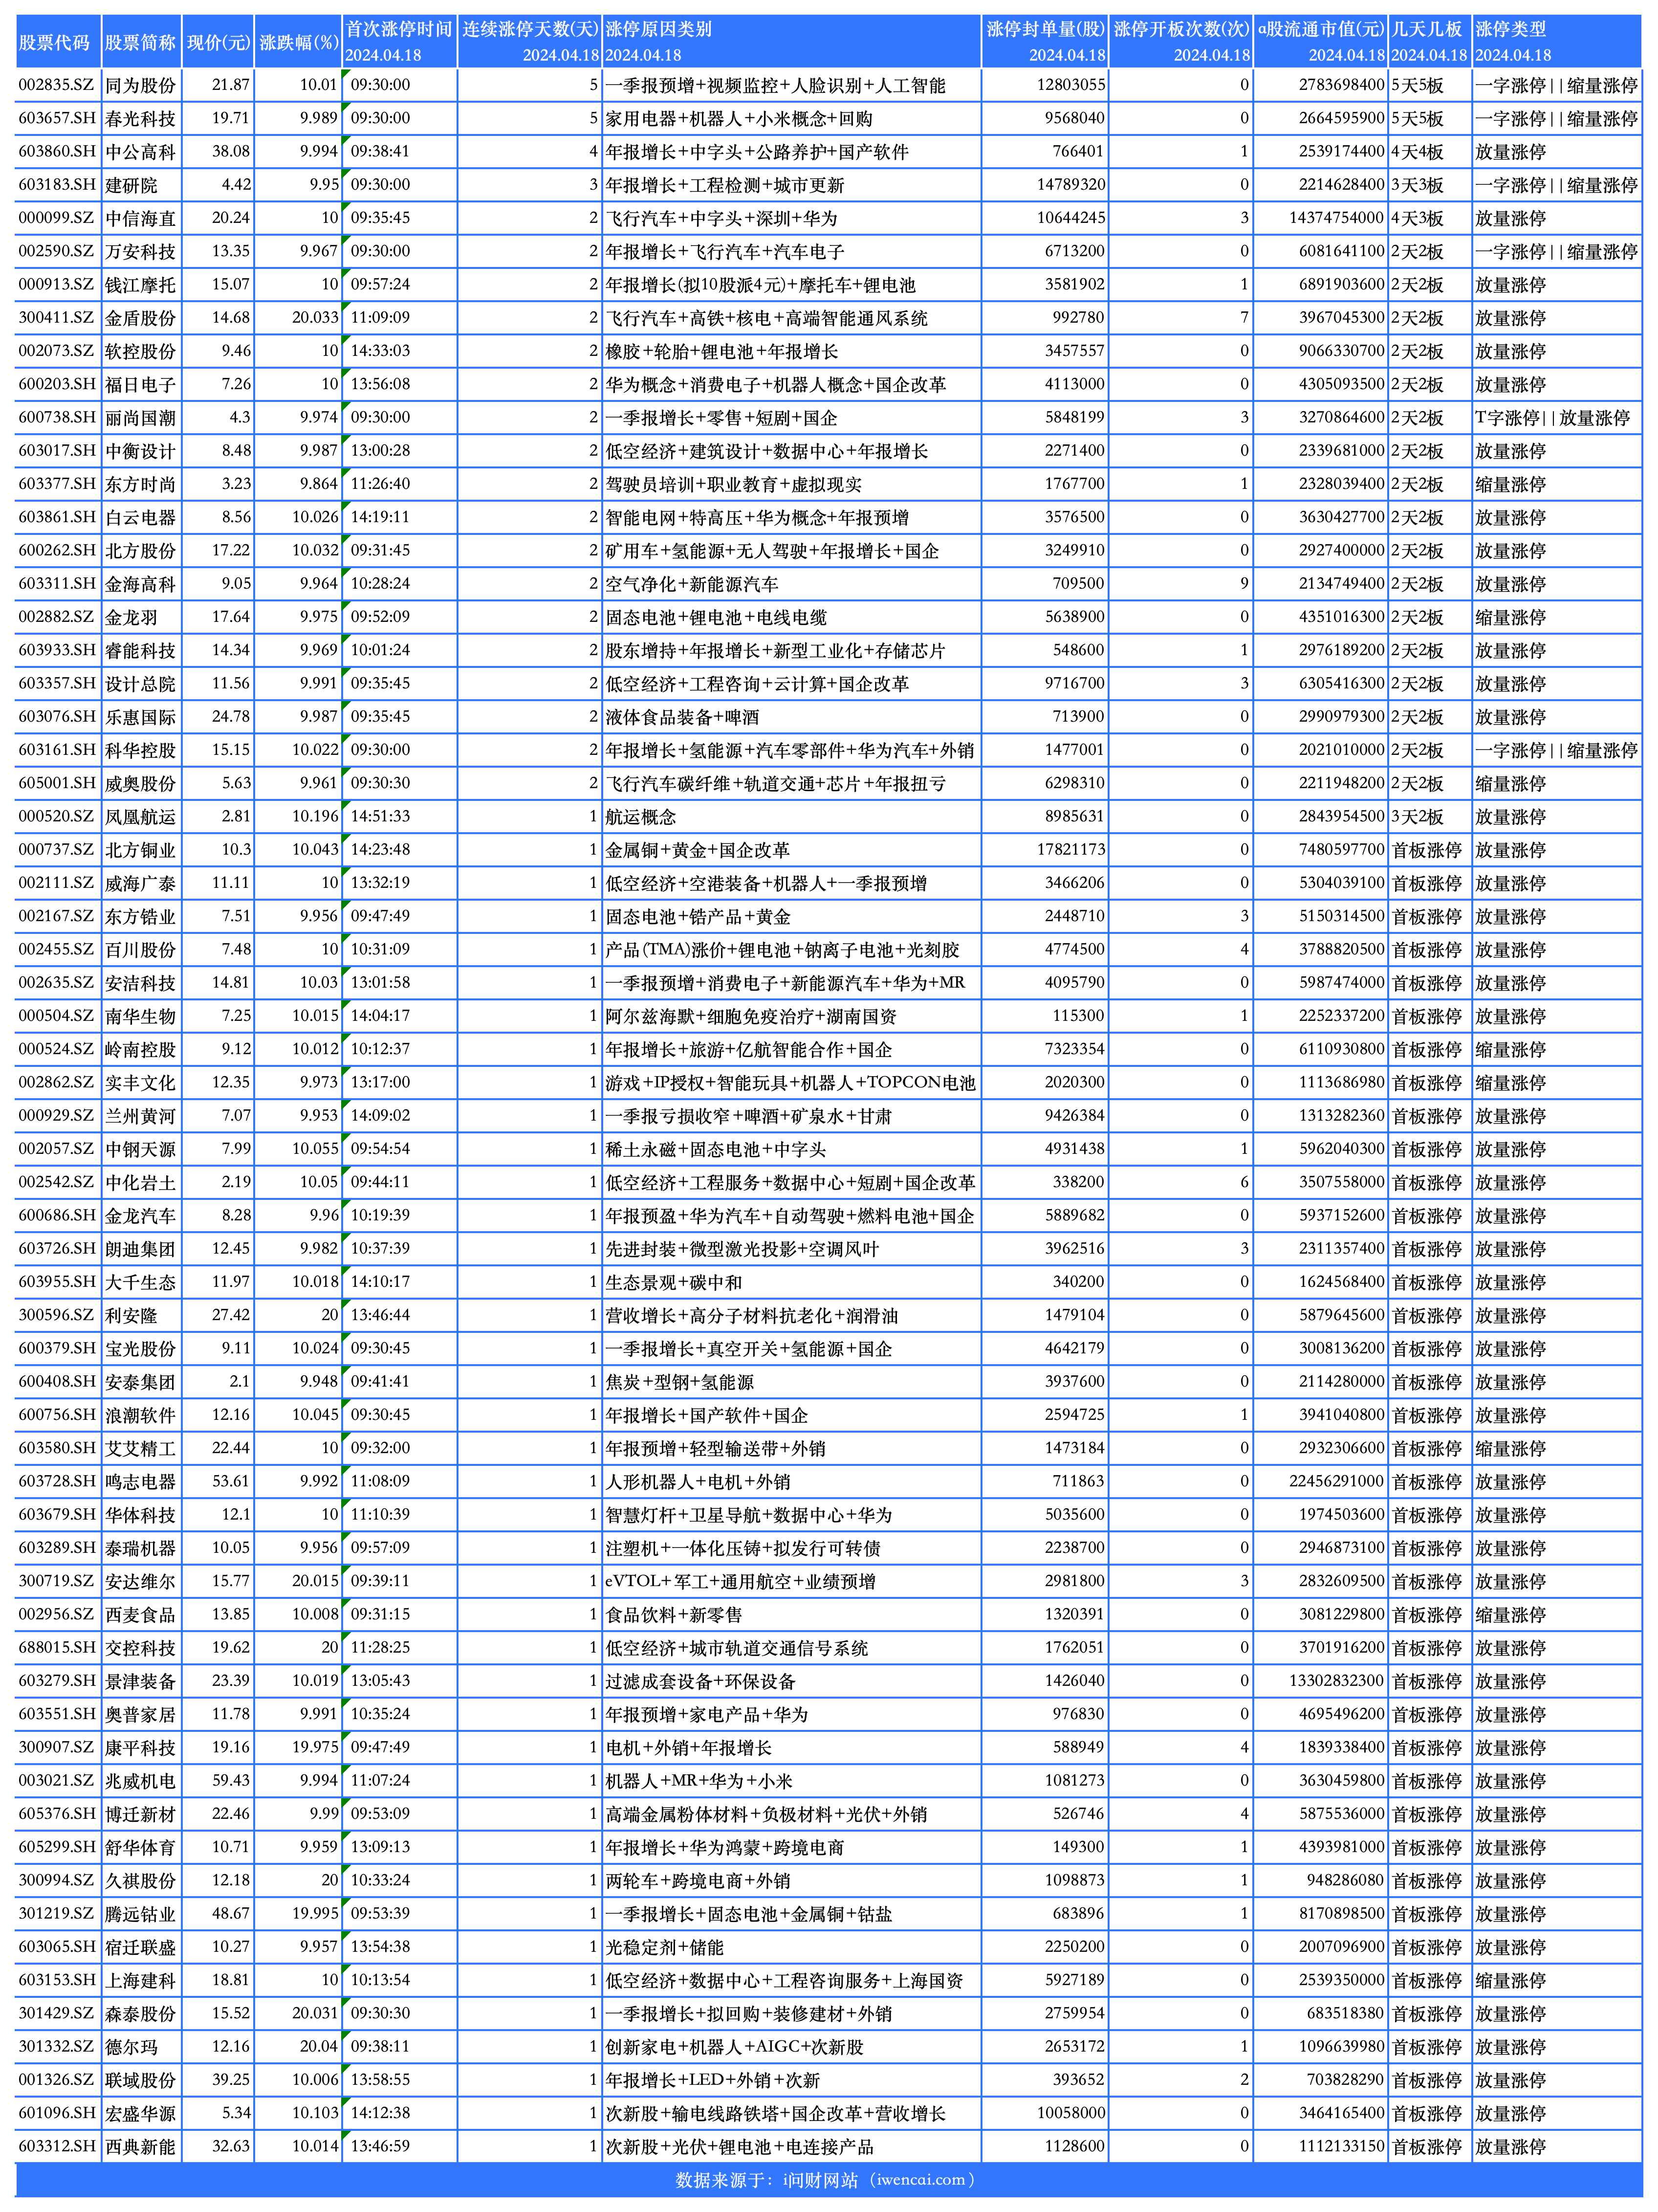
Task: Click stock name 宏盛华源
Action: click(141, 2113)
